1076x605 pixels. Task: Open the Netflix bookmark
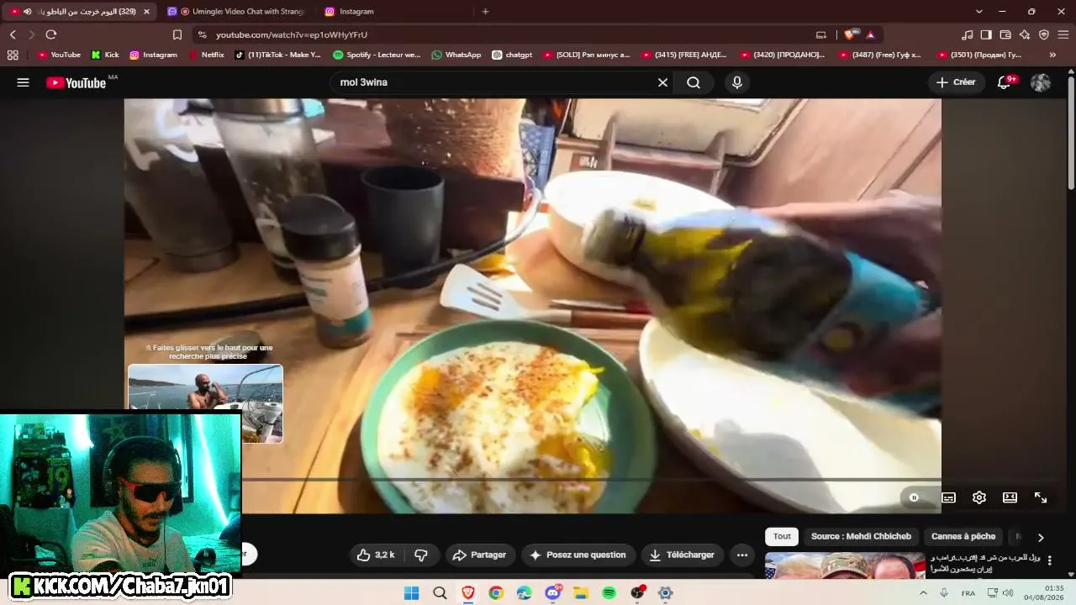pyautogui.click(x=206, y=55)
